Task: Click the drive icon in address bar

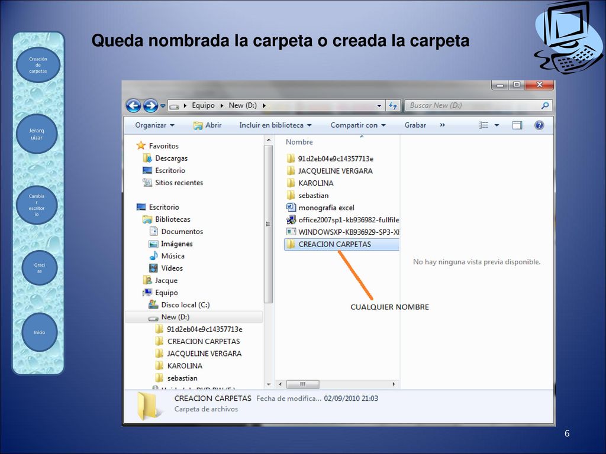Action: pos(175,106)
